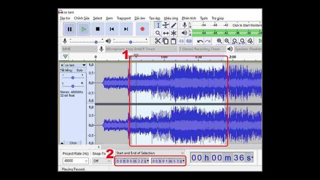Open the 2 (Stereo) Recording Channels dropdown
Viewport: 320px width, 180px height.
click(202, 49)
